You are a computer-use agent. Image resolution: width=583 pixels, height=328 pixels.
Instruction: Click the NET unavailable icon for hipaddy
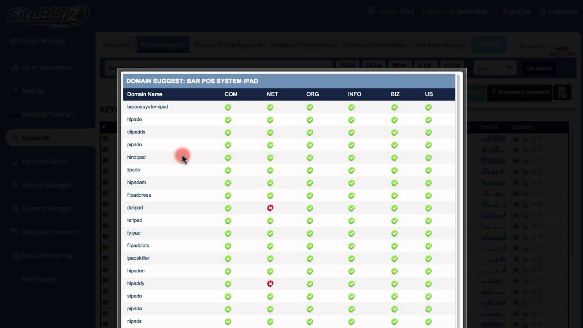point(271,284)
